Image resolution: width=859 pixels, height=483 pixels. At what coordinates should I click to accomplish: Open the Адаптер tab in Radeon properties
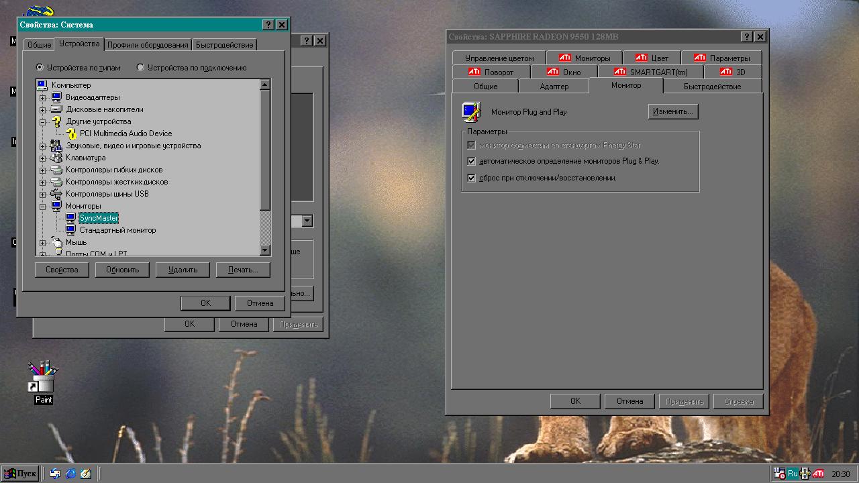point(554,87)
